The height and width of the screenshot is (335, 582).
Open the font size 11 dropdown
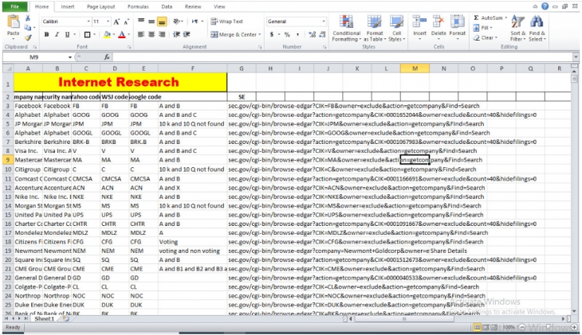coord(108,21)
